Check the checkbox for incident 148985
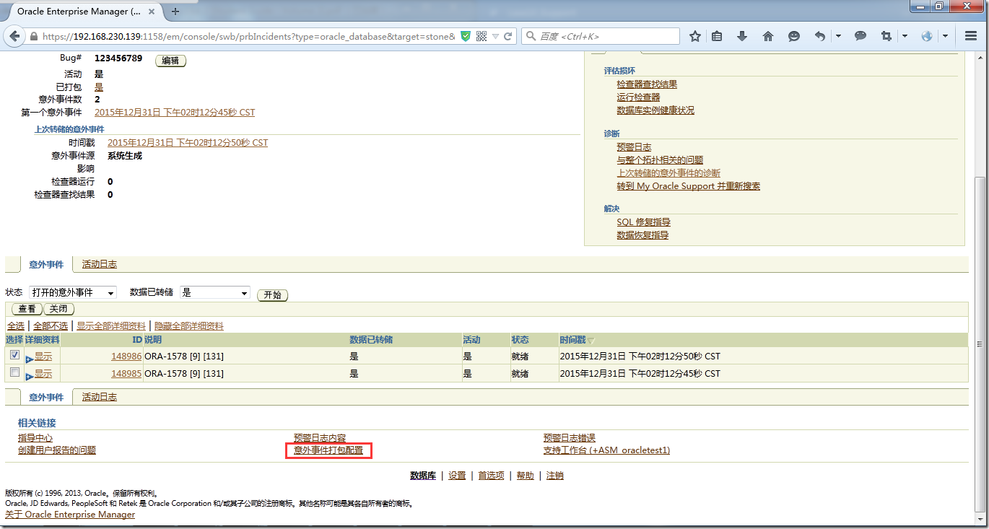989x529 pixels. pos(14,372)
